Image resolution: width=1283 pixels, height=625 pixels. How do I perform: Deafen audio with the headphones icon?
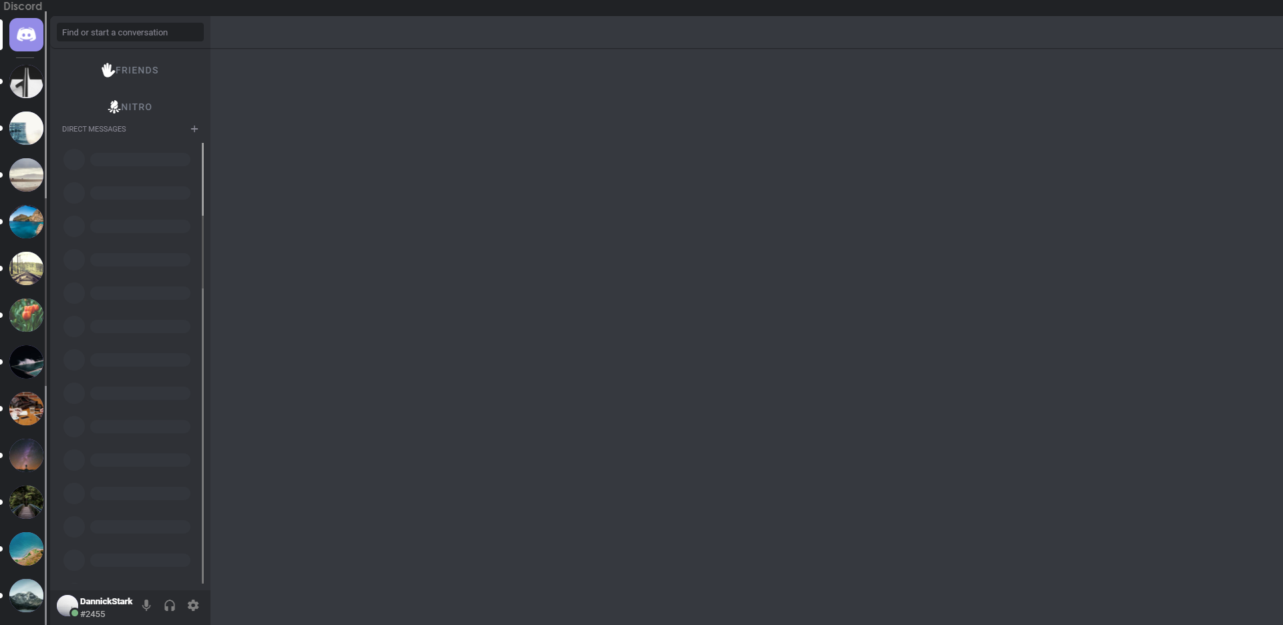coord(170,606)
